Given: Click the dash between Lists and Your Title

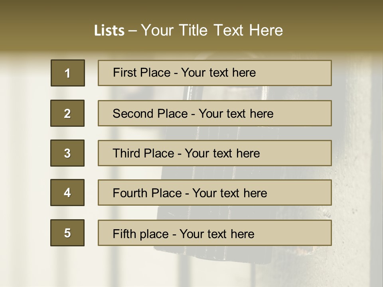Looking at the screenshot, I should click(x=132, y=31).
